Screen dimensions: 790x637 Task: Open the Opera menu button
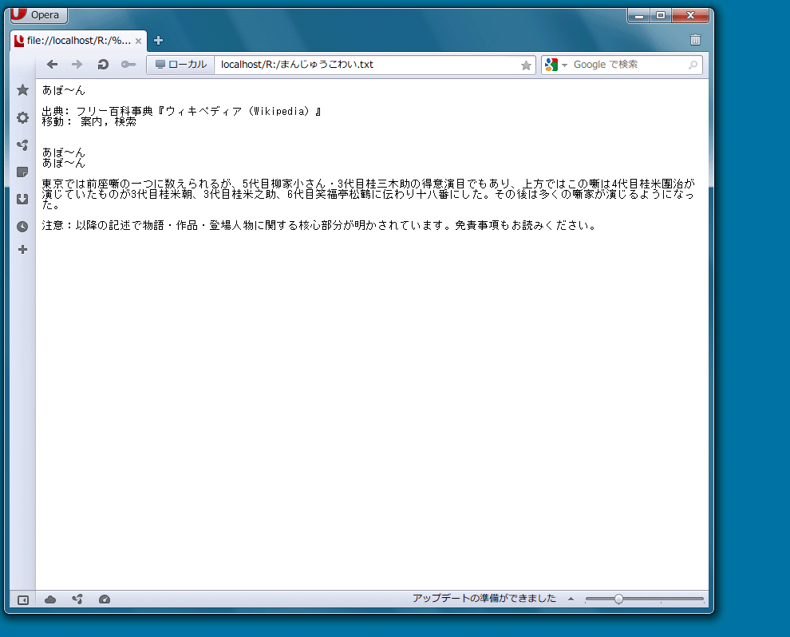click(x=38, y=14)
